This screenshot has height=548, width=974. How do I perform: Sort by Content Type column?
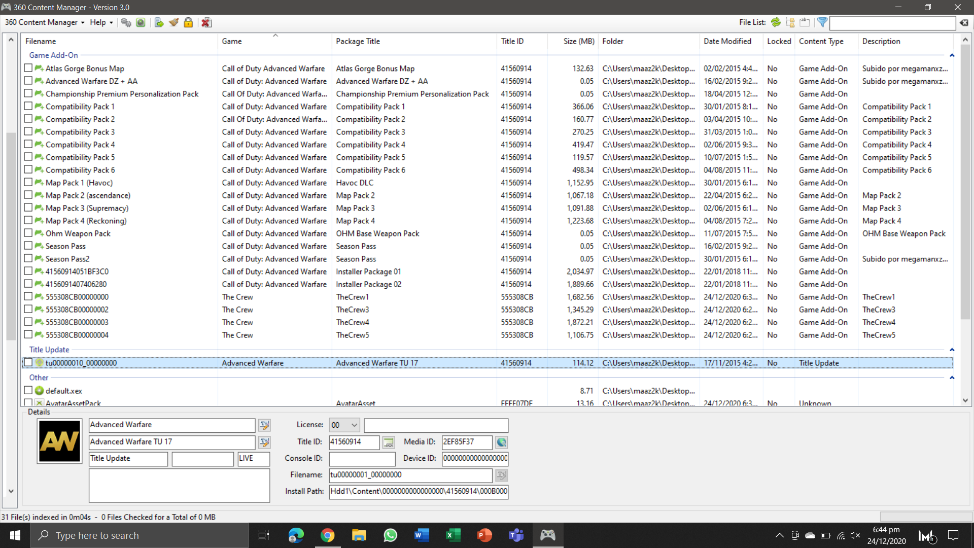(x=826, y=42)
